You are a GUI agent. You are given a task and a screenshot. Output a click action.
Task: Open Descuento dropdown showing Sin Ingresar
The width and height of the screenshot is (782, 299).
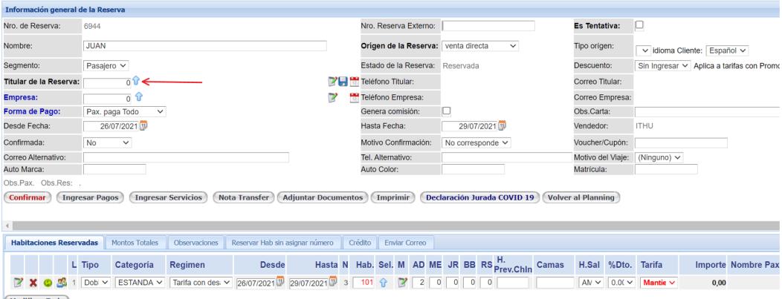pyautogui.click(x=664, y=65)
